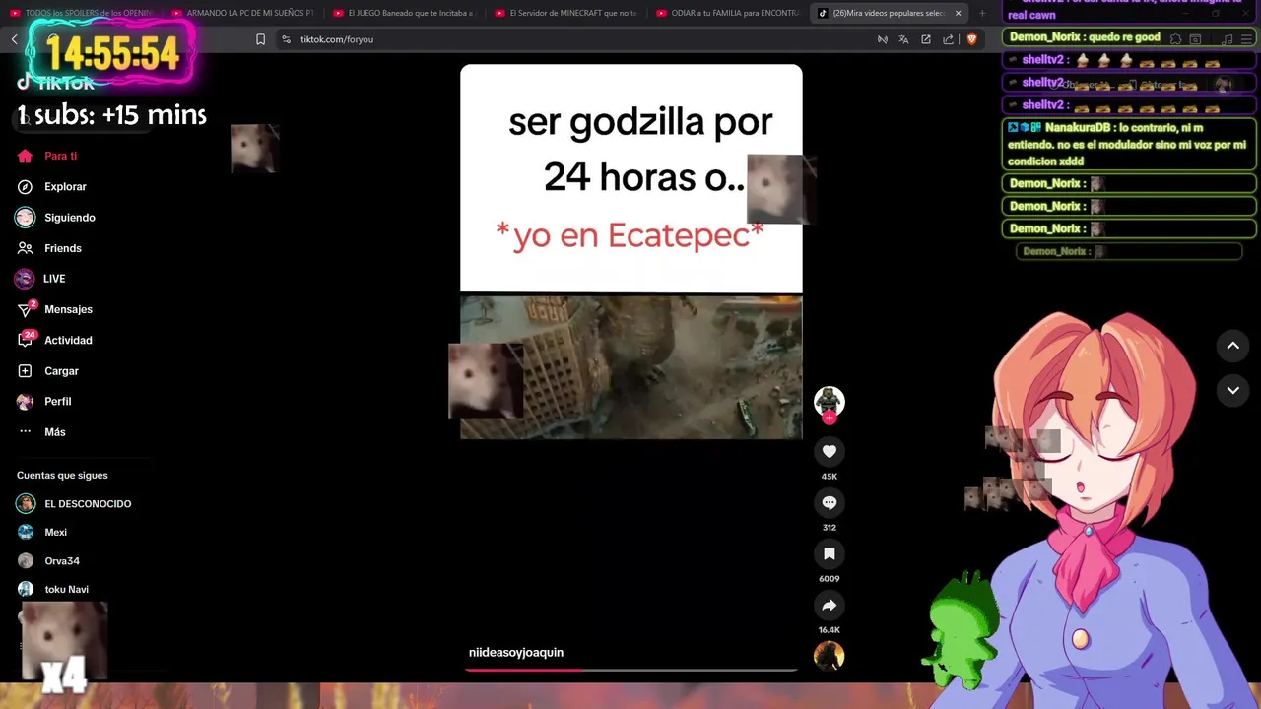Go to Siguiendo feed

[56, 218]
